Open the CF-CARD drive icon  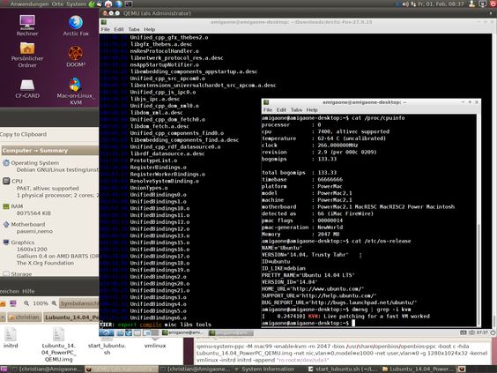click(x=27, y=88)
